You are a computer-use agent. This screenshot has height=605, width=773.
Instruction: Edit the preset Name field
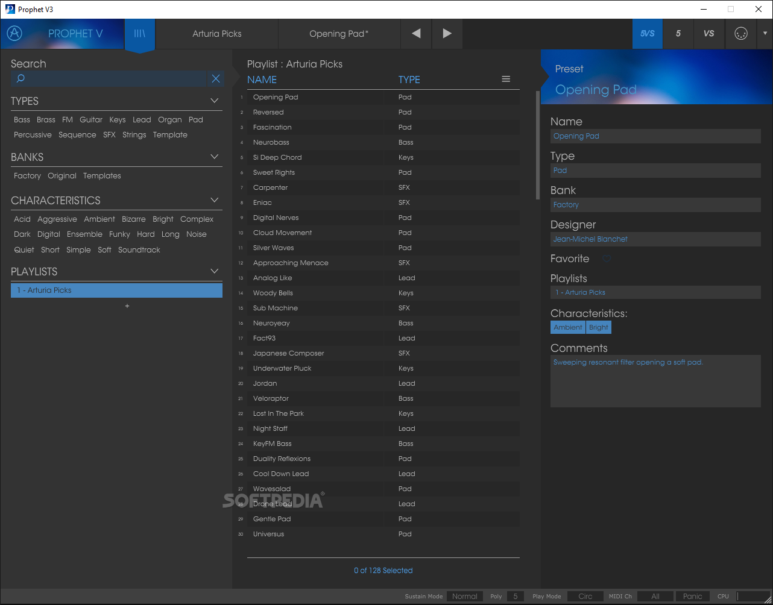(655, 136)
